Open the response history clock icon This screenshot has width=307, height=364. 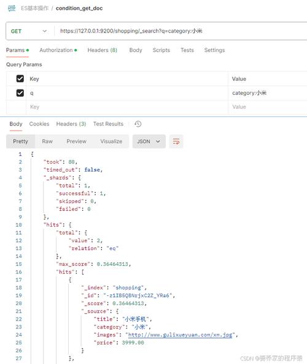click(138, 124)
